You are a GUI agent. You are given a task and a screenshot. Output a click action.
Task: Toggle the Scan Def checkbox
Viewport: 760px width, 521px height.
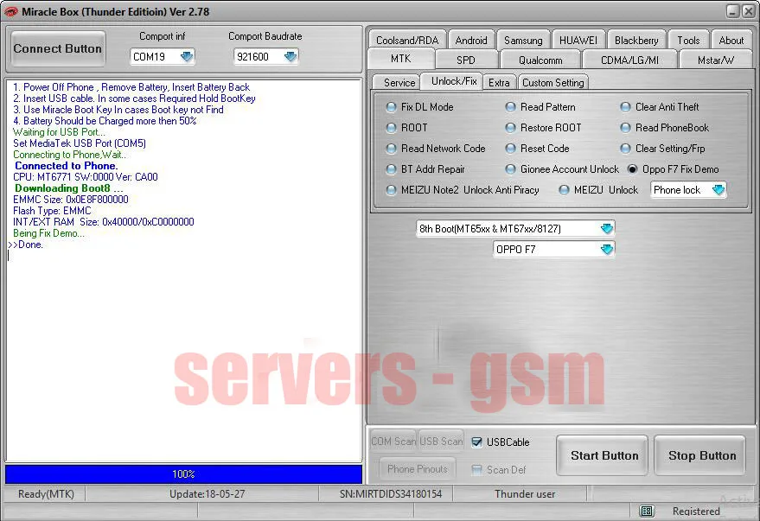click(476, 470)
